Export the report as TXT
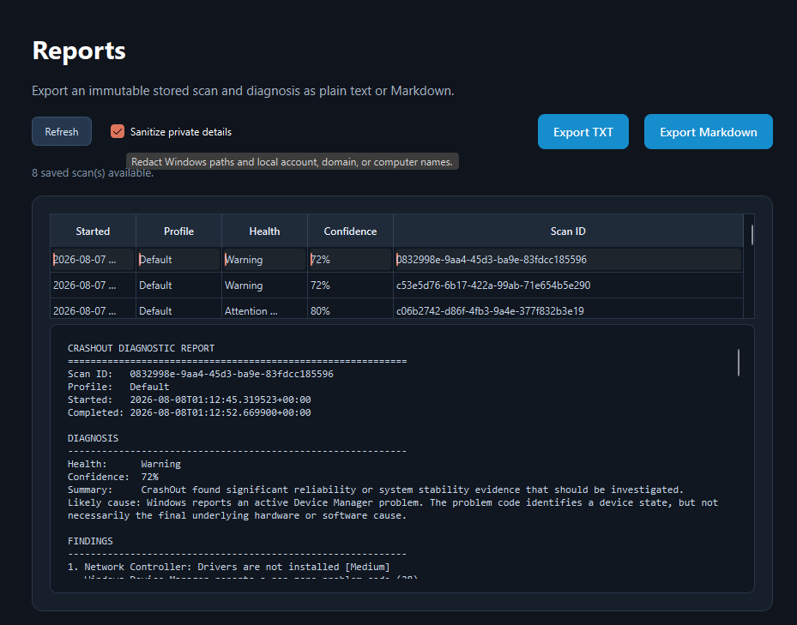The width and height of the screenshot is (797, 625). pyautogui.click(x=583, y=132)
